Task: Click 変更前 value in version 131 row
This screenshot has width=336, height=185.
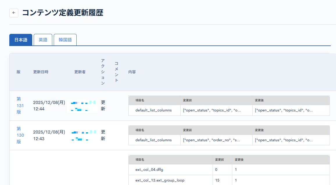Action: (x=212, y=110)
